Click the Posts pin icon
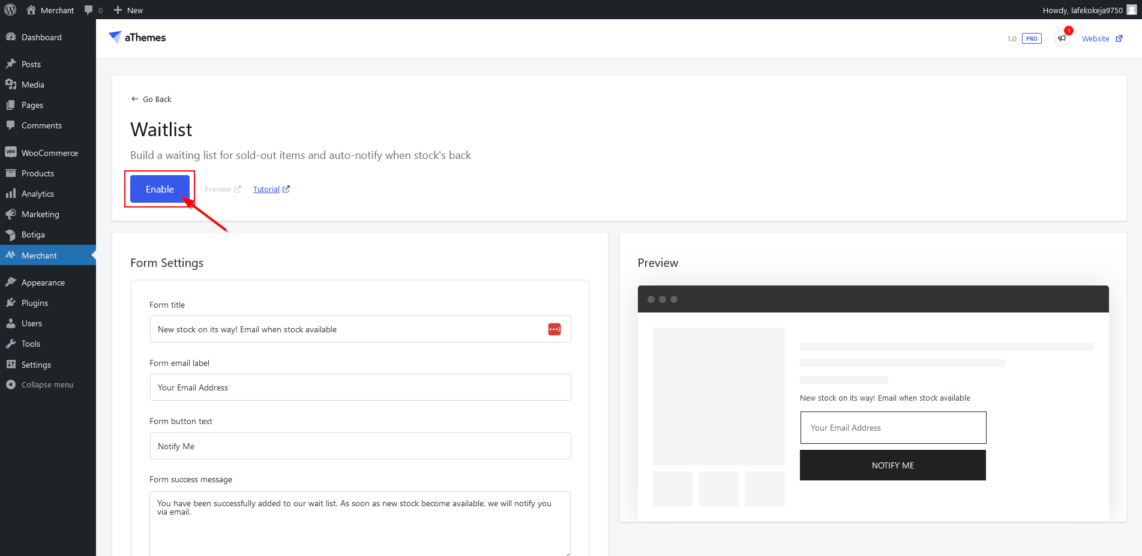Screen dimensions: 1142x556 [x=11, y=64]
